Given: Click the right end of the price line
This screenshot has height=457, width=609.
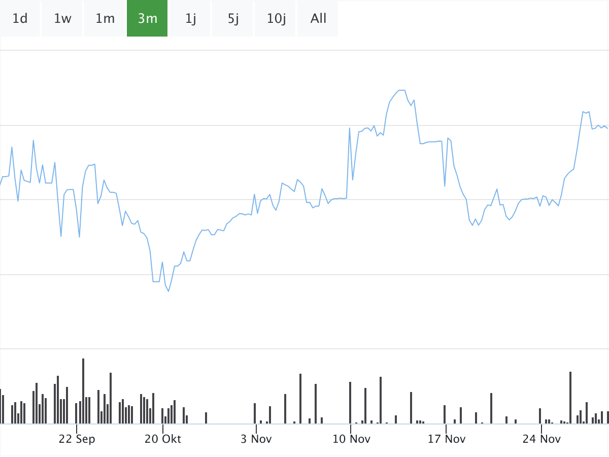Looking at the screenshot, I should (607, 127).
